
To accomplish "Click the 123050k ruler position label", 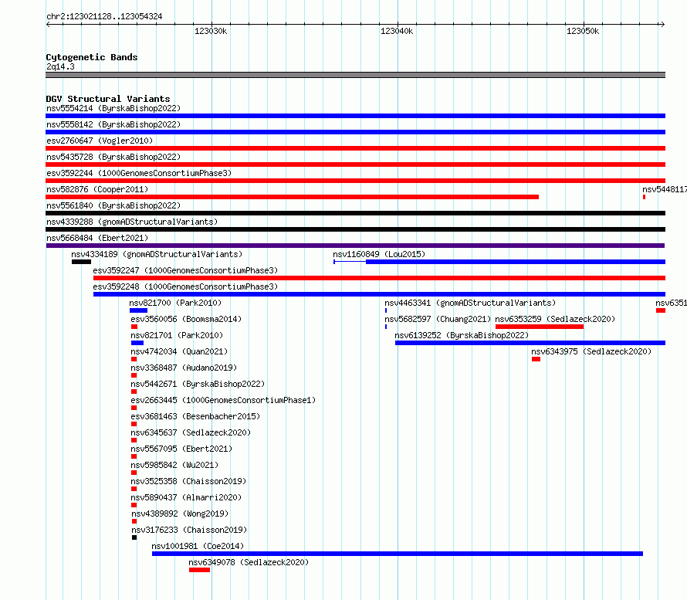I will (x=583, y=31).
